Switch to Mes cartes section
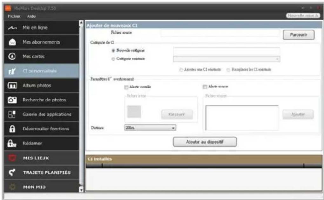 point(41,56)
